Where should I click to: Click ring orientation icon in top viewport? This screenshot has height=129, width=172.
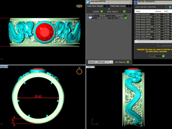pyautogui.click(x=79, y=6)
